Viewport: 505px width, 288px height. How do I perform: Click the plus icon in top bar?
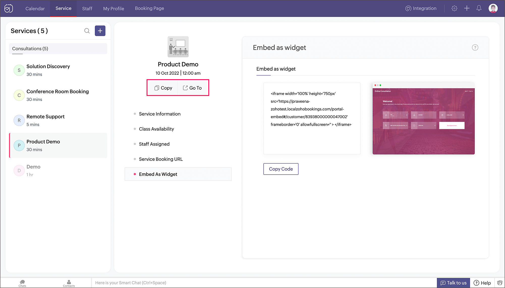[x=467, y=8]
